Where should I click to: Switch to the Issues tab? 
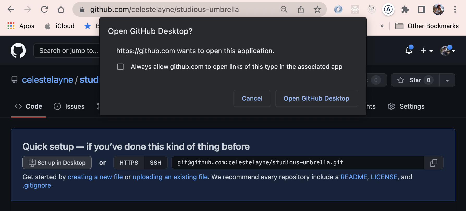click(x=69, y=106)
